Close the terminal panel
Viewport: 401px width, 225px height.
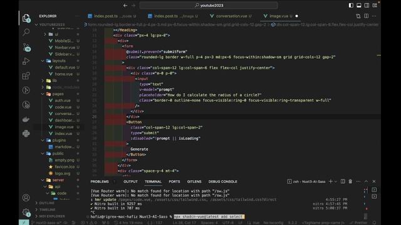[x=374, y=181]
